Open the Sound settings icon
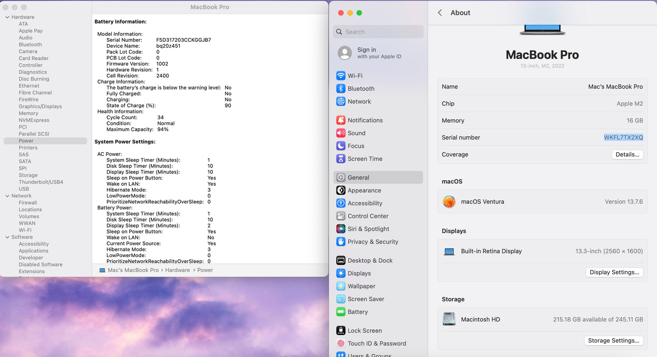This screenshot has width=657, height=357. [x=341, y=133]
